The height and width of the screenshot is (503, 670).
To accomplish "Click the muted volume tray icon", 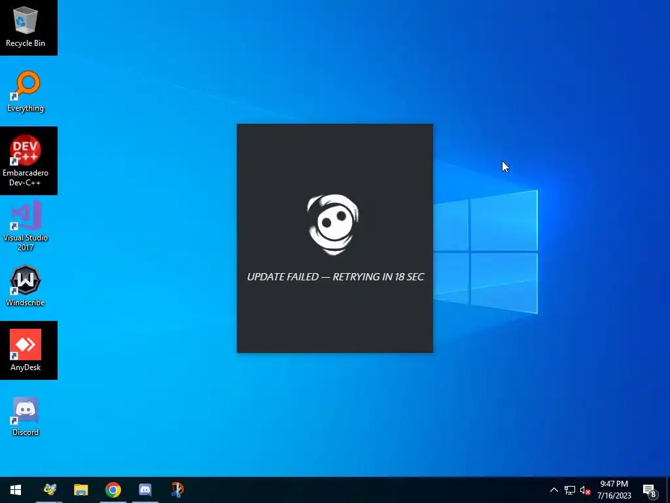I will pyautogui.click(x=585, y=490).
